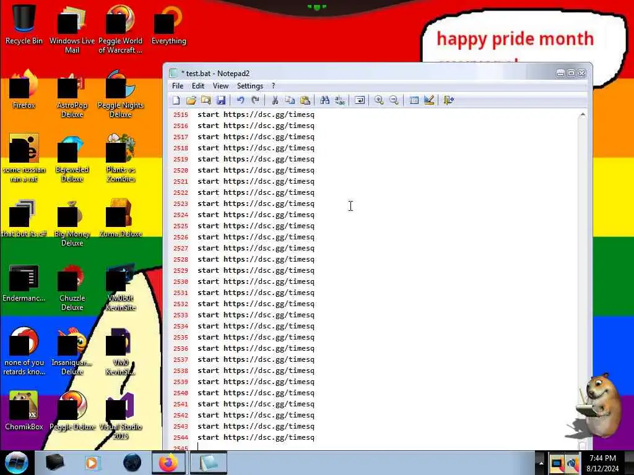Viewport: 634px width, 475px height.
Task: Select the Endermanc... desktop icon
Action: [x=24, y=283]
